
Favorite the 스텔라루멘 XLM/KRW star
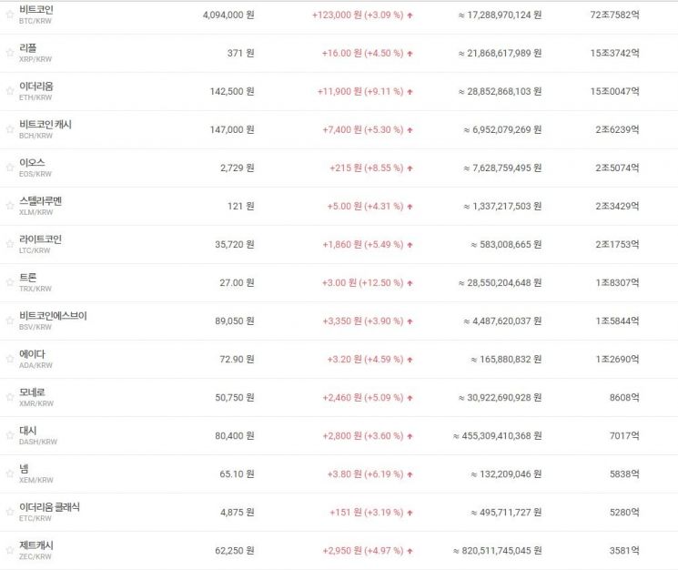pos(9,206)
